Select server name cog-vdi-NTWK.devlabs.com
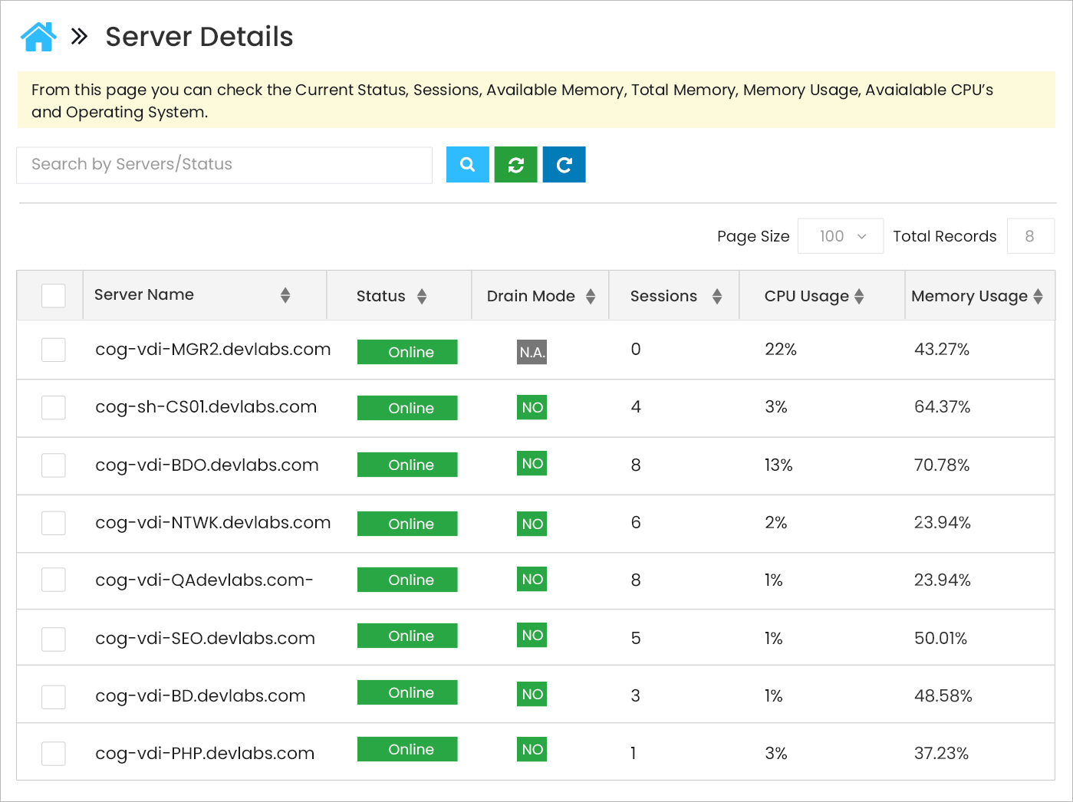Image resolution: width=1073 pixels, height=802 pixels. [213, 523]
